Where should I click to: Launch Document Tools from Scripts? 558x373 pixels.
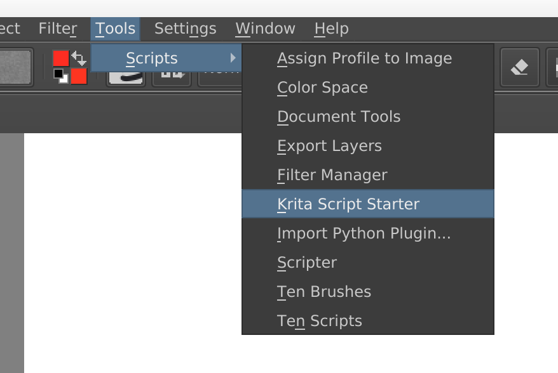click(339, 117)
